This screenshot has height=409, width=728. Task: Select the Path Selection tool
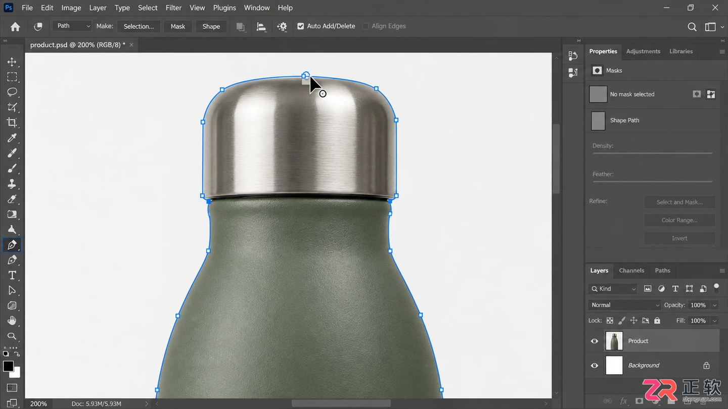click(x=12, y=290)
